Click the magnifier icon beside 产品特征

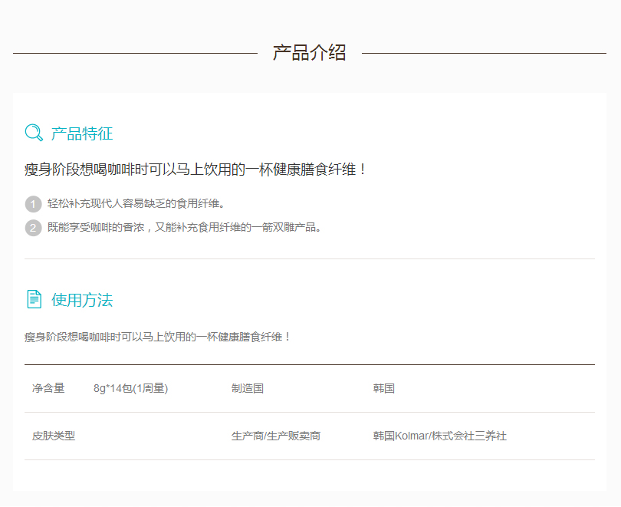coord(34,133)
